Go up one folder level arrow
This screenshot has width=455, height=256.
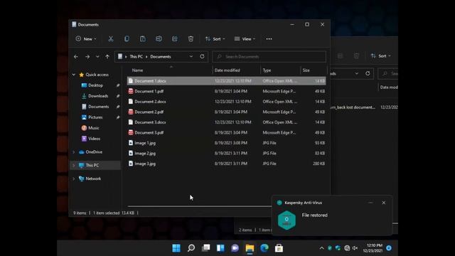point(107,57)
